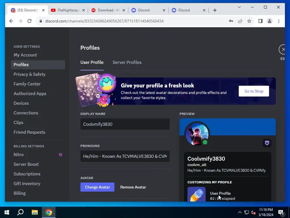This screenshot has width=290, height=218.
Task: Close settings with the ESC X button
Action: click(283, 49)
